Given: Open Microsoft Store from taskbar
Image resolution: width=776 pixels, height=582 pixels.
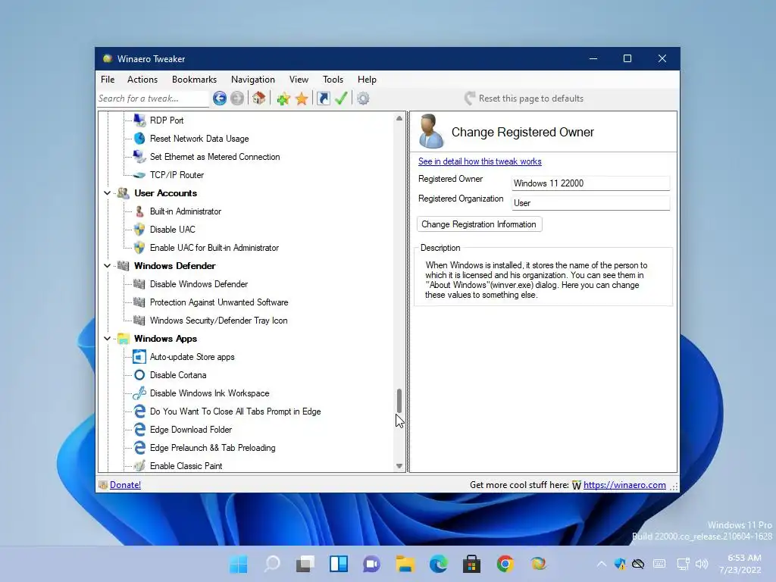Looking at the screenshot, I should 471,564.
